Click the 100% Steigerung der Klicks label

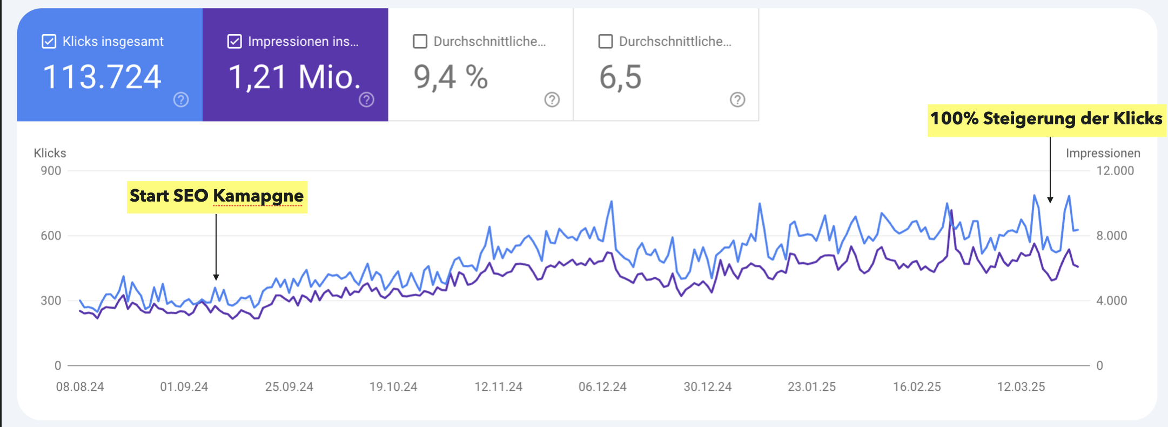click(x=1046, y=119)
